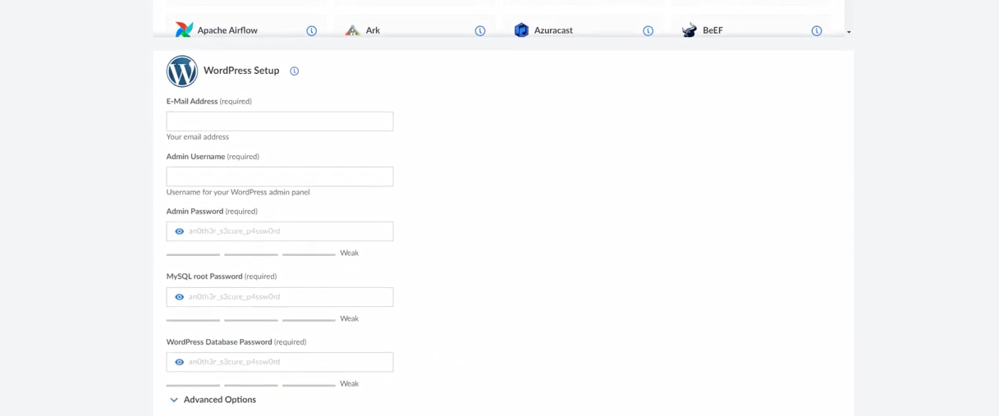Click the MySQL root Password strength meter

251,320
